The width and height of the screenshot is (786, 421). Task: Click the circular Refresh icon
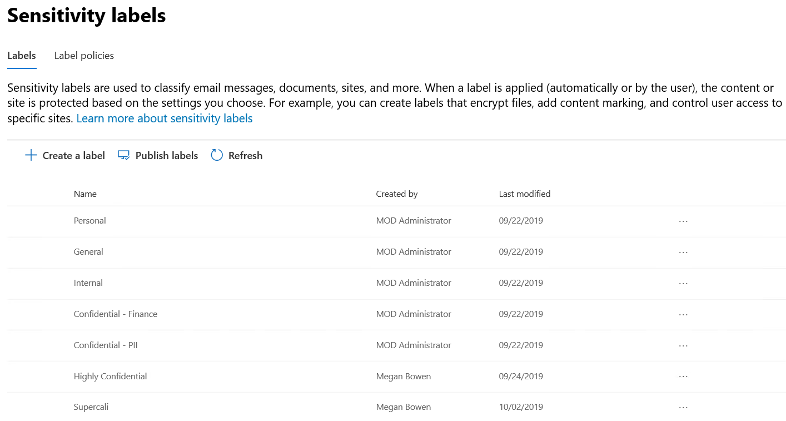point(217,155)
